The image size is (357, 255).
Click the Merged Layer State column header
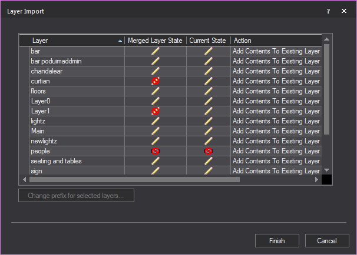coord(156,41)
